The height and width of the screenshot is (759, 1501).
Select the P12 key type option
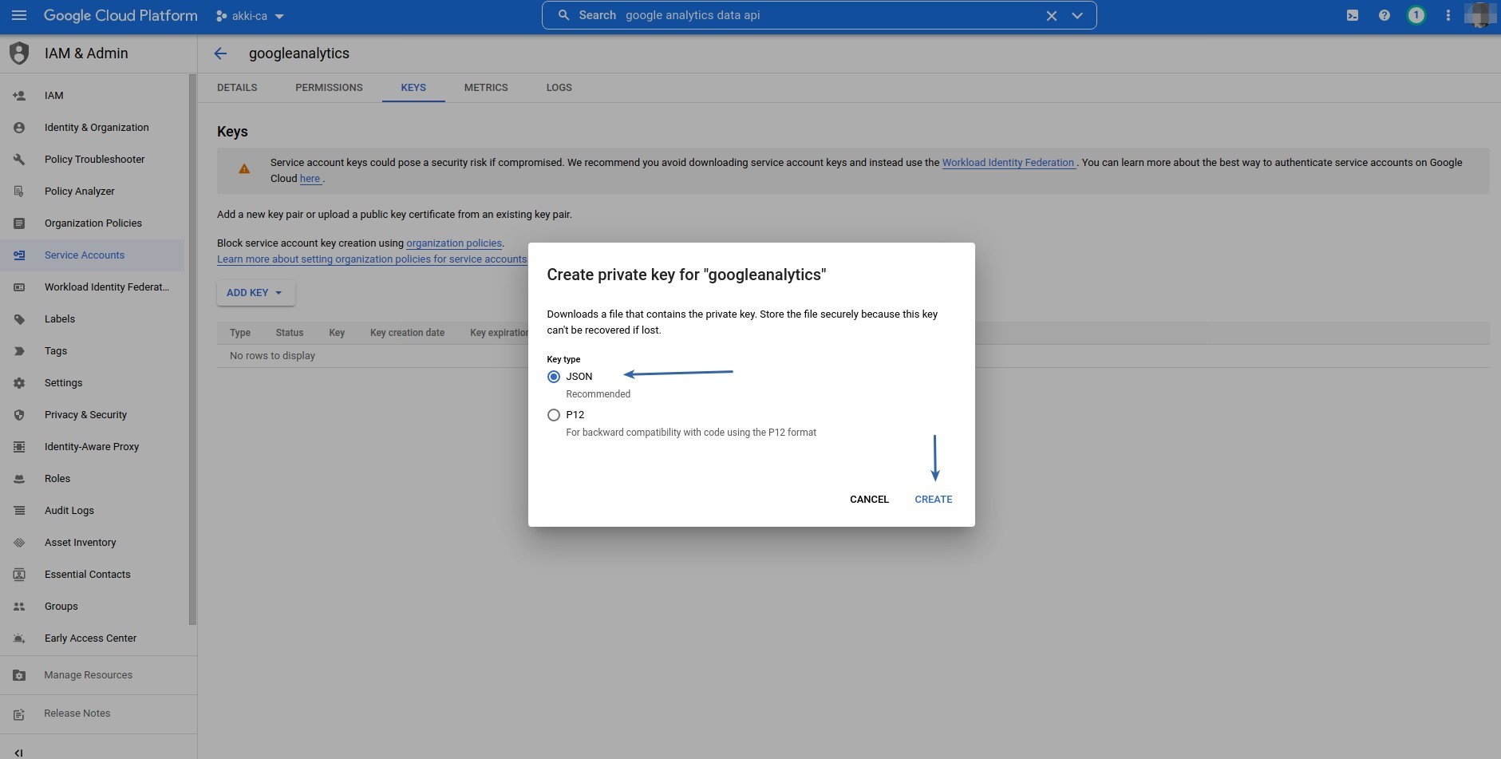553,415
